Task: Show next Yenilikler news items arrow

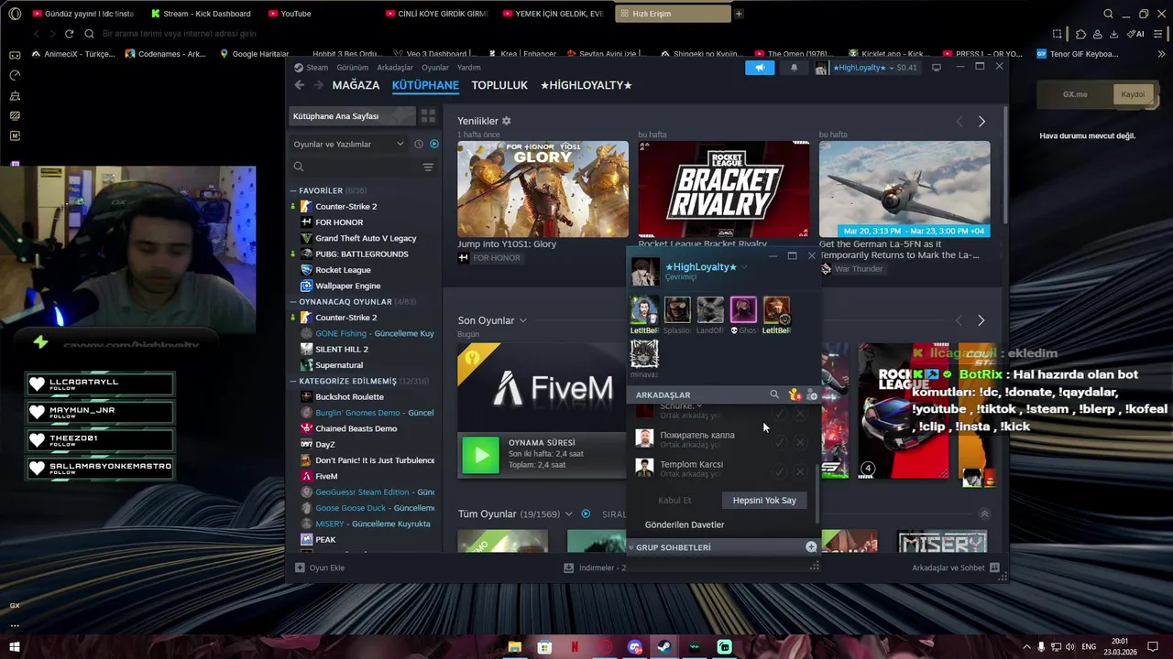Action: (x=981, y=122)
